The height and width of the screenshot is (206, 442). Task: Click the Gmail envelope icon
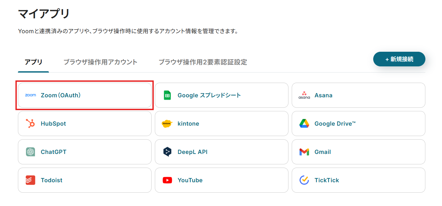click(304, 152)
